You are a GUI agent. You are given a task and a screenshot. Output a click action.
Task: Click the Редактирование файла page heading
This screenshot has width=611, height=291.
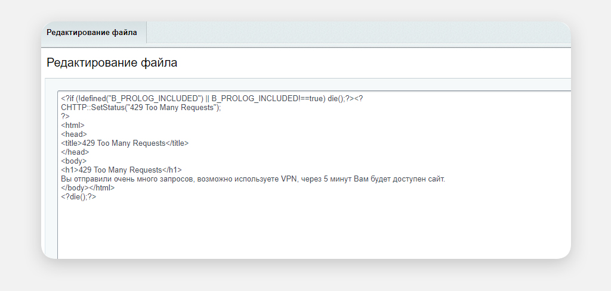point(112,62)
